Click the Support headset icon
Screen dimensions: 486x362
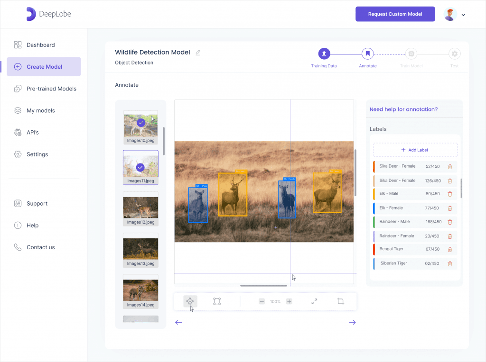(18, 204)
